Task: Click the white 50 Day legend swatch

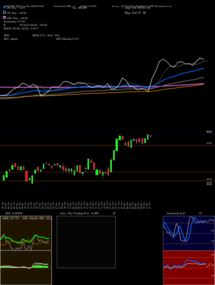Action: (4, 13)
